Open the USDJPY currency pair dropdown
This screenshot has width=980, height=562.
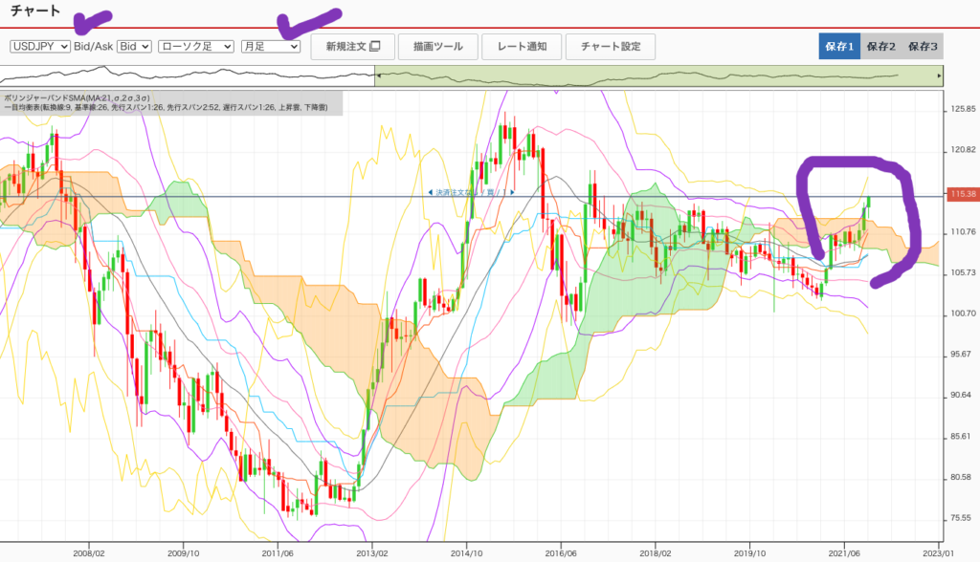(40, 46)
